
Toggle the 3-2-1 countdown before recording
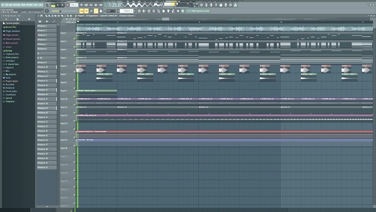[91, 5]
